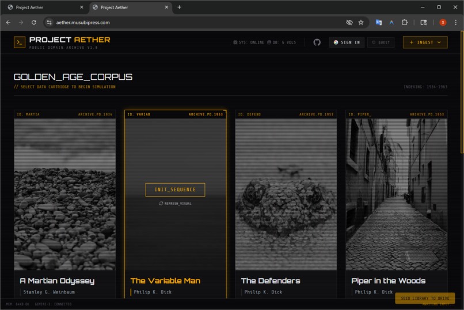Screen dimensions: 464x310
Task: Click the Sign In with Google button
Action: 347,42
